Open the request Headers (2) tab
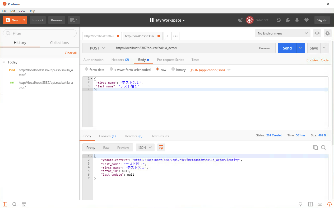Screen dimensions: 334x208 [120, 60]
